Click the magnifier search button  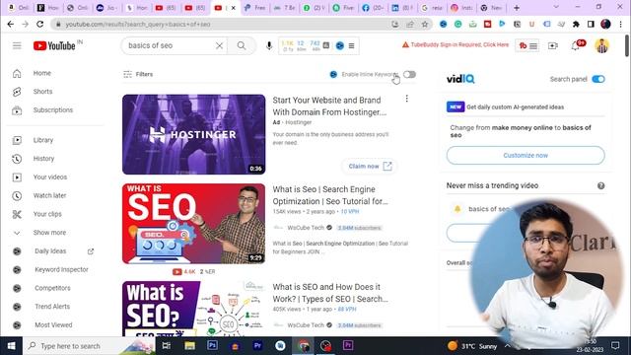click(242, 45)
